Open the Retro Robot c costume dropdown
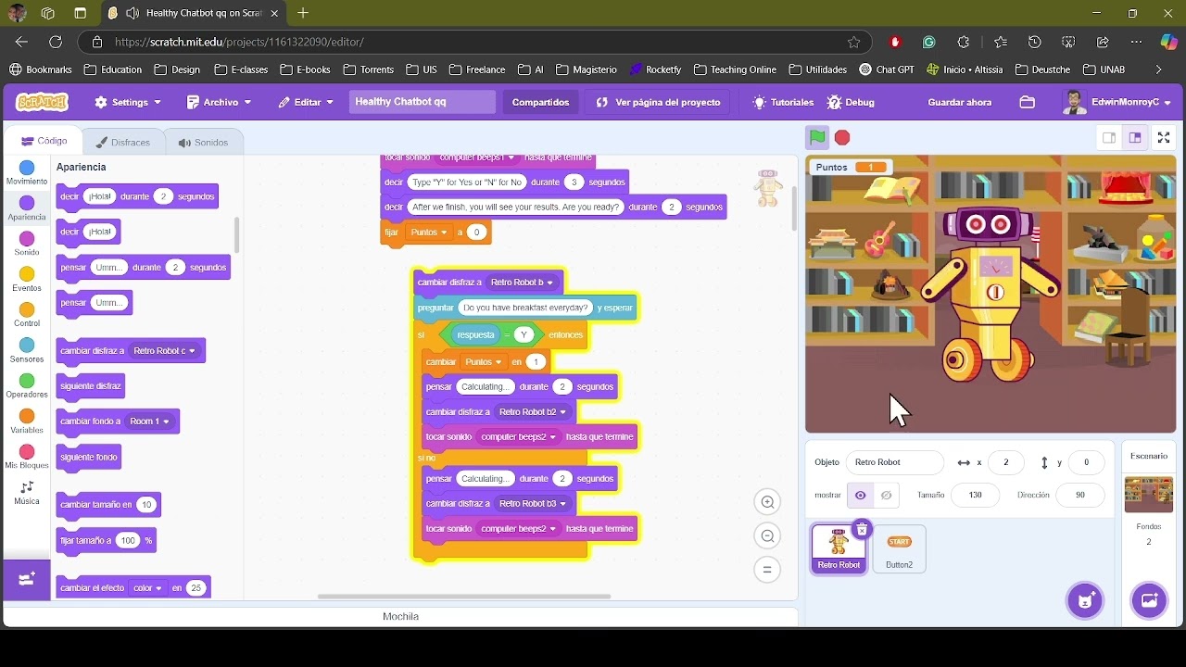Screen dimensions: 1186x667 164,351
